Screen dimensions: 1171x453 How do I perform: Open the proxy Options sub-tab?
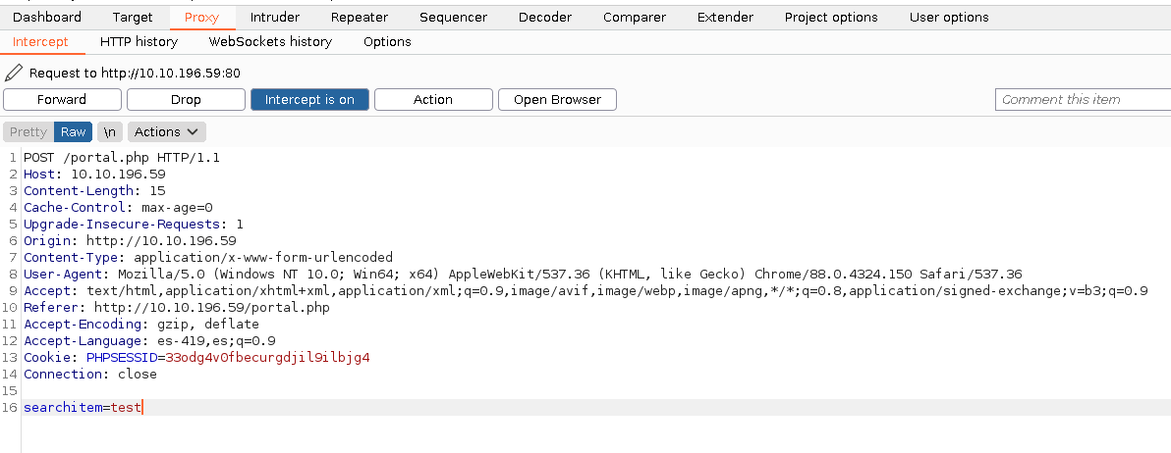click(387, 42)
